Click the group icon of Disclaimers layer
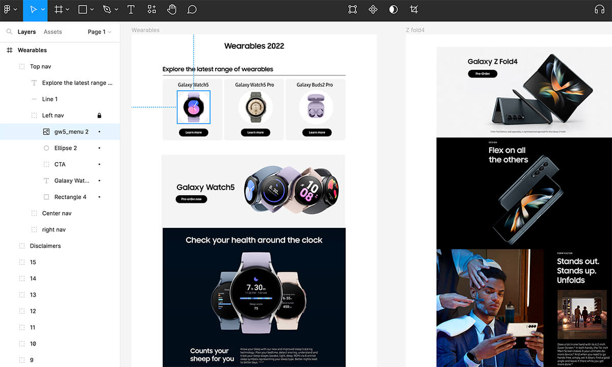Image resolution: width=612 pixels, height=367 pixels. click(x=22, y=246)
